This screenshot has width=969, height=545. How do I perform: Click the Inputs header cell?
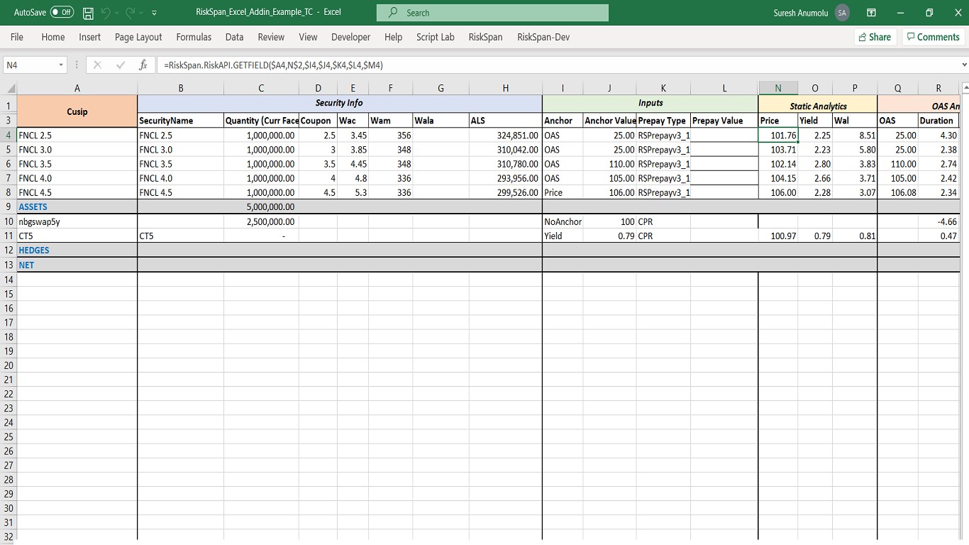[650, 104]
